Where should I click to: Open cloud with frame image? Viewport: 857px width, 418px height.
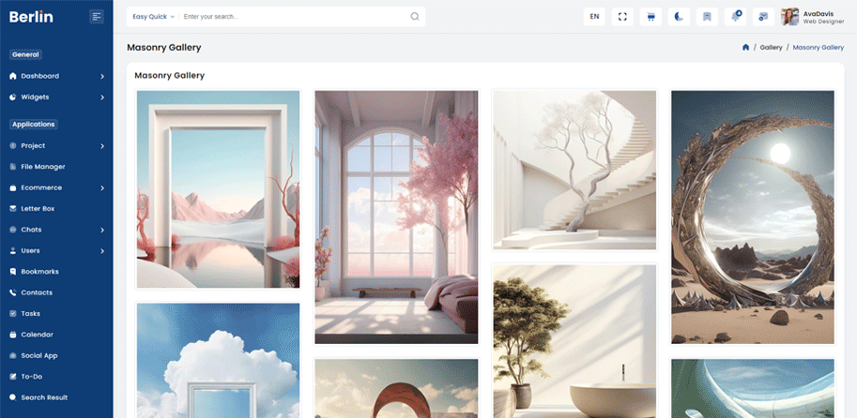218,361
